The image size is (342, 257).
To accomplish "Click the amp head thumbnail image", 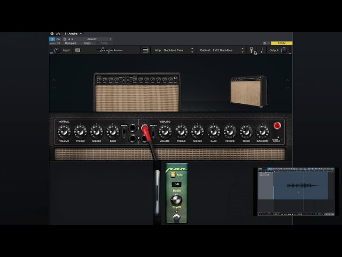I will coord(137,93).
